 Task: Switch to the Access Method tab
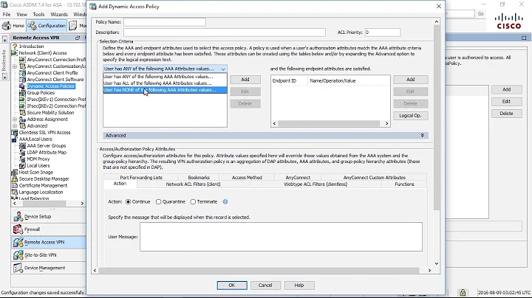coord(247,178)
